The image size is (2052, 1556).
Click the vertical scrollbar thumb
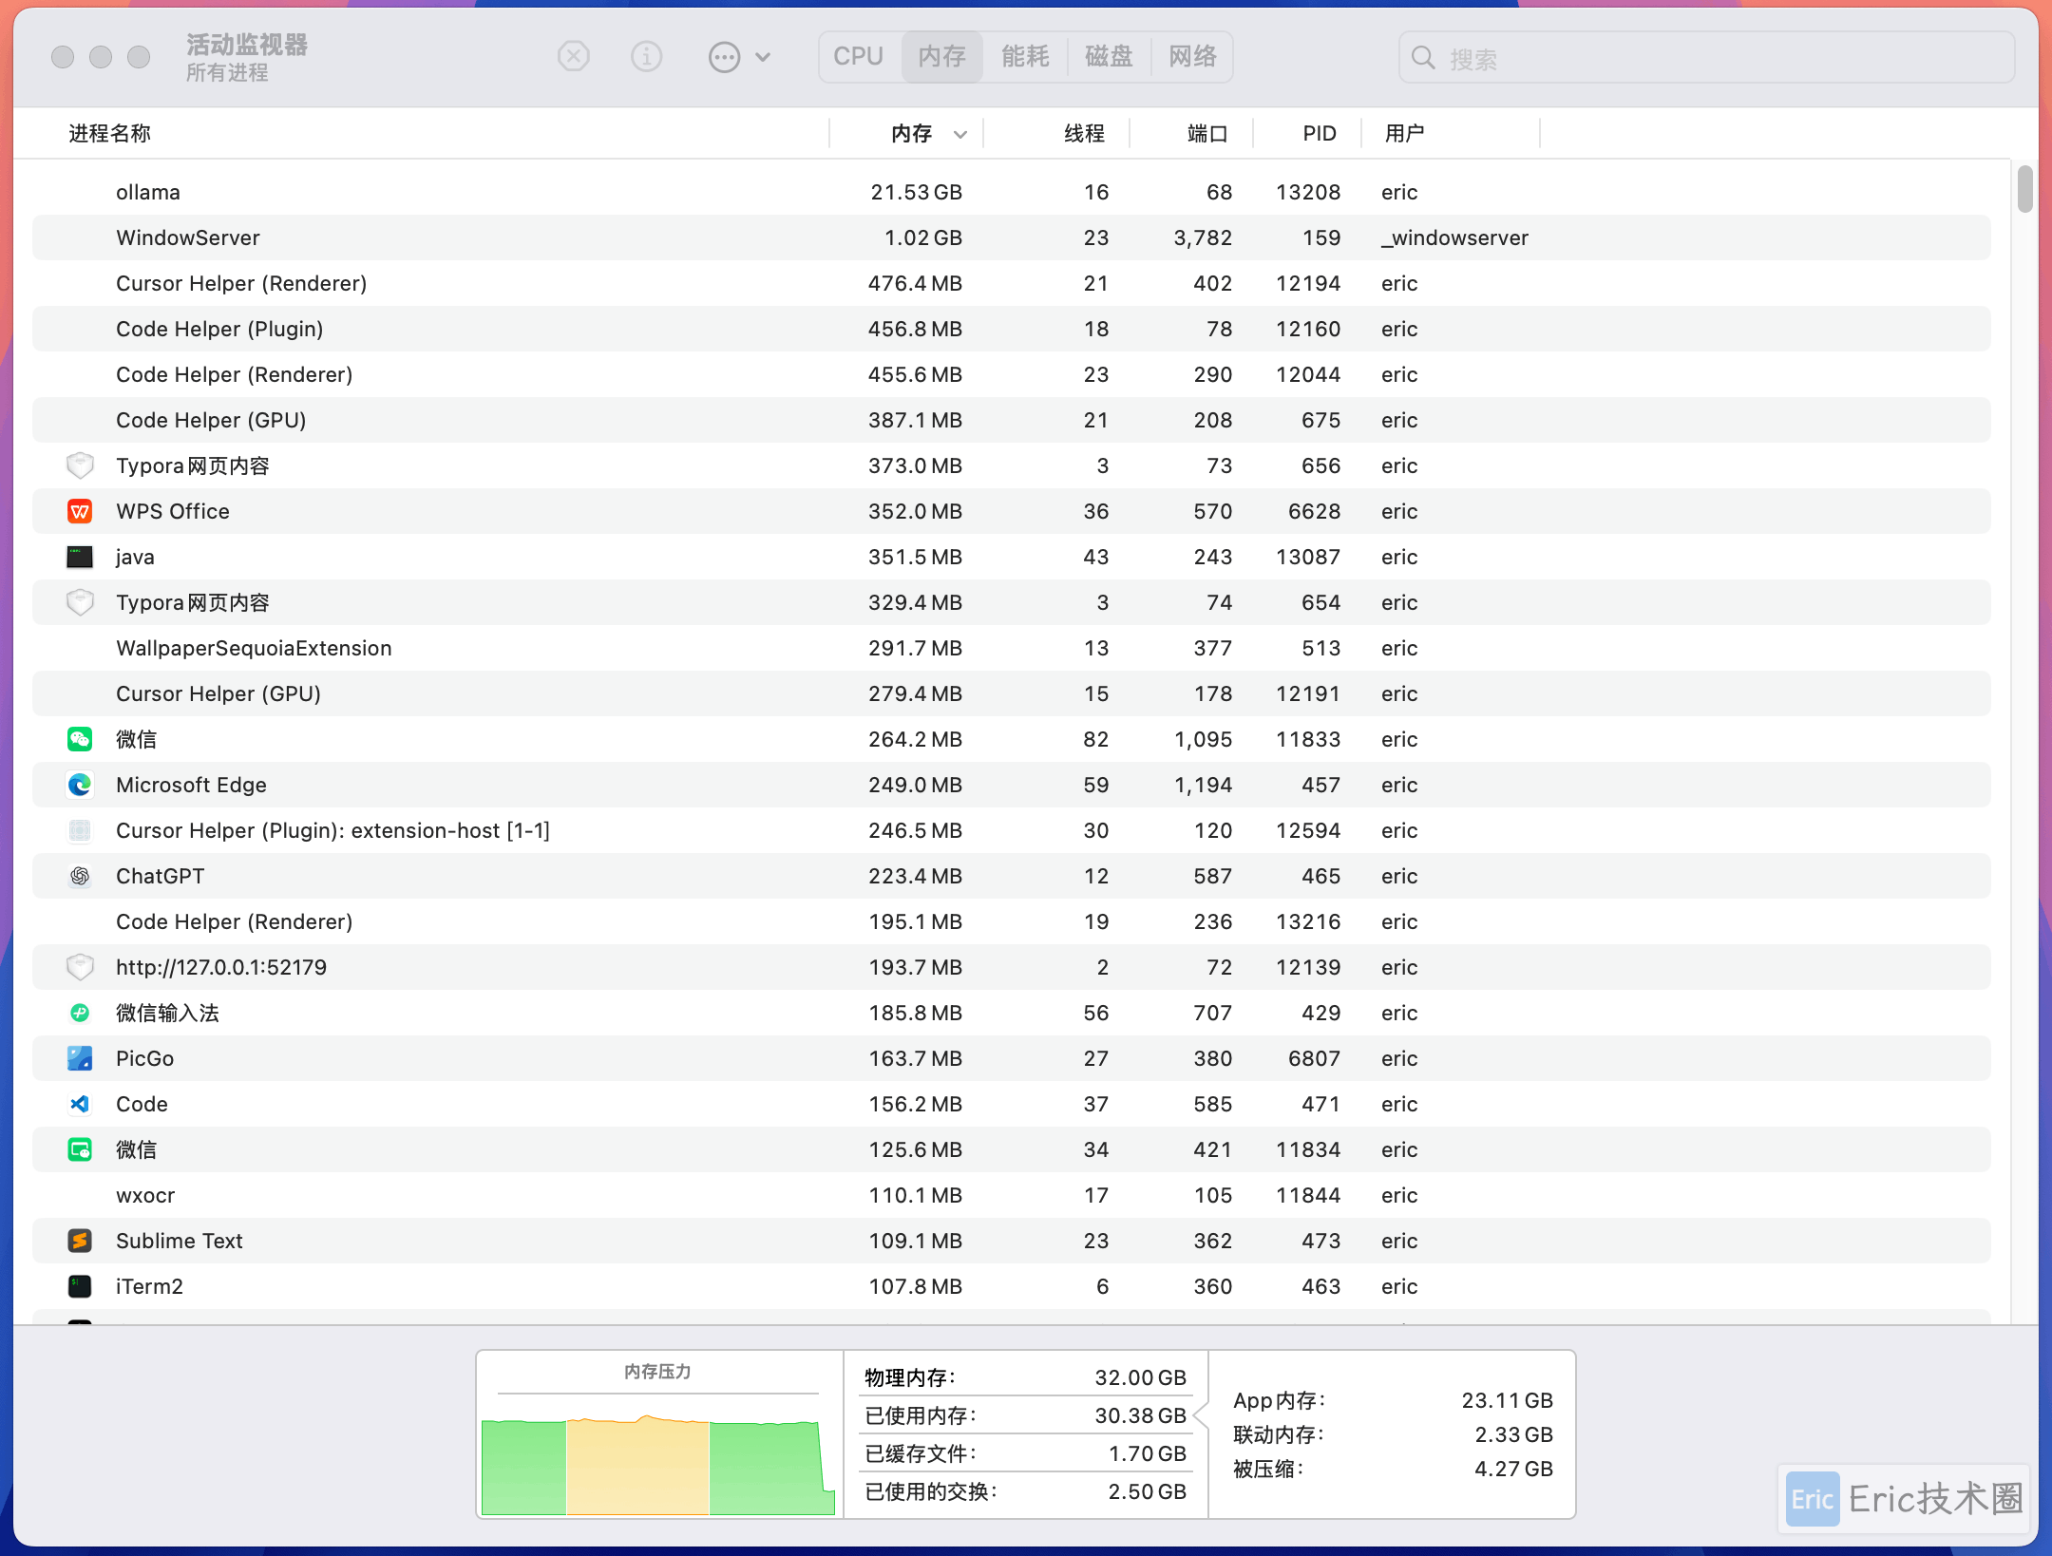(x=2024, y=189)
